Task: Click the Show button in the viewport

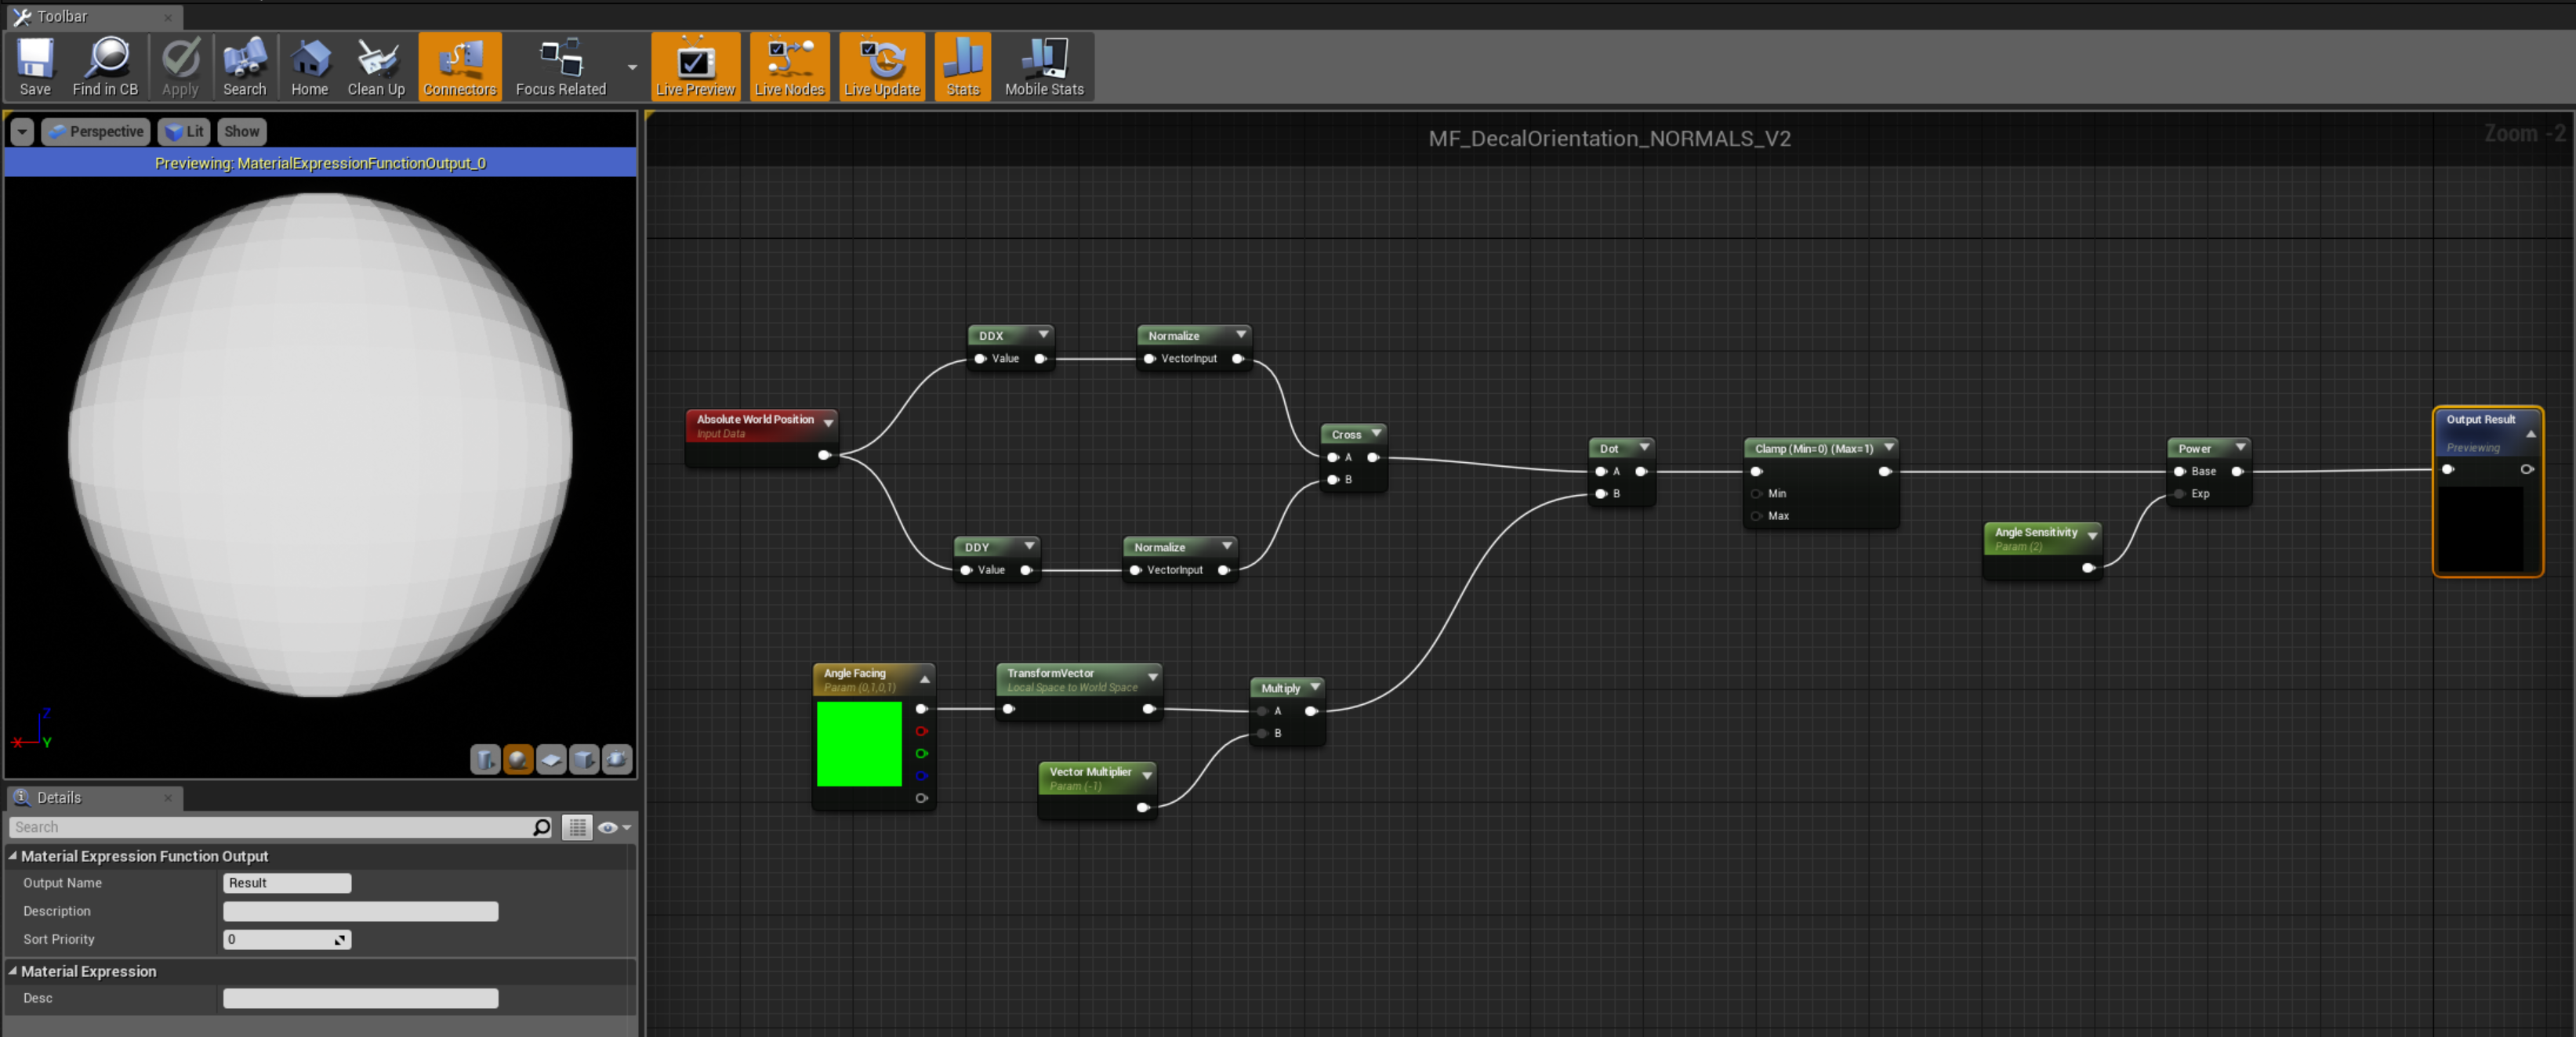Action: coord(241,131)
